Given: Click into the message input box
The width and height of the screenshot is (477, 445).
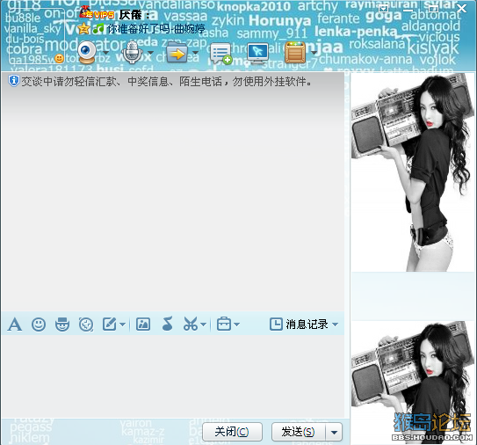Looking at the screenshot, I should (x=173, y=376).
